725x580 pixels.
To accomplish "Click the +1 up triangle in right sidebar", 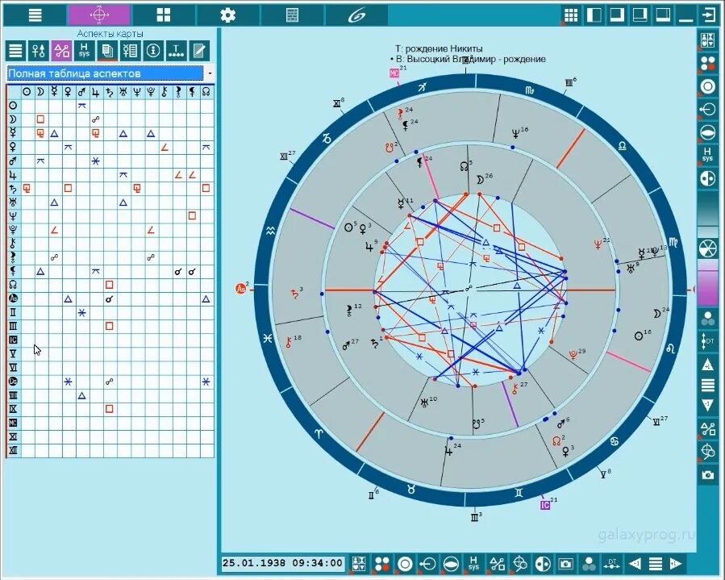I will tap(707, 365).
